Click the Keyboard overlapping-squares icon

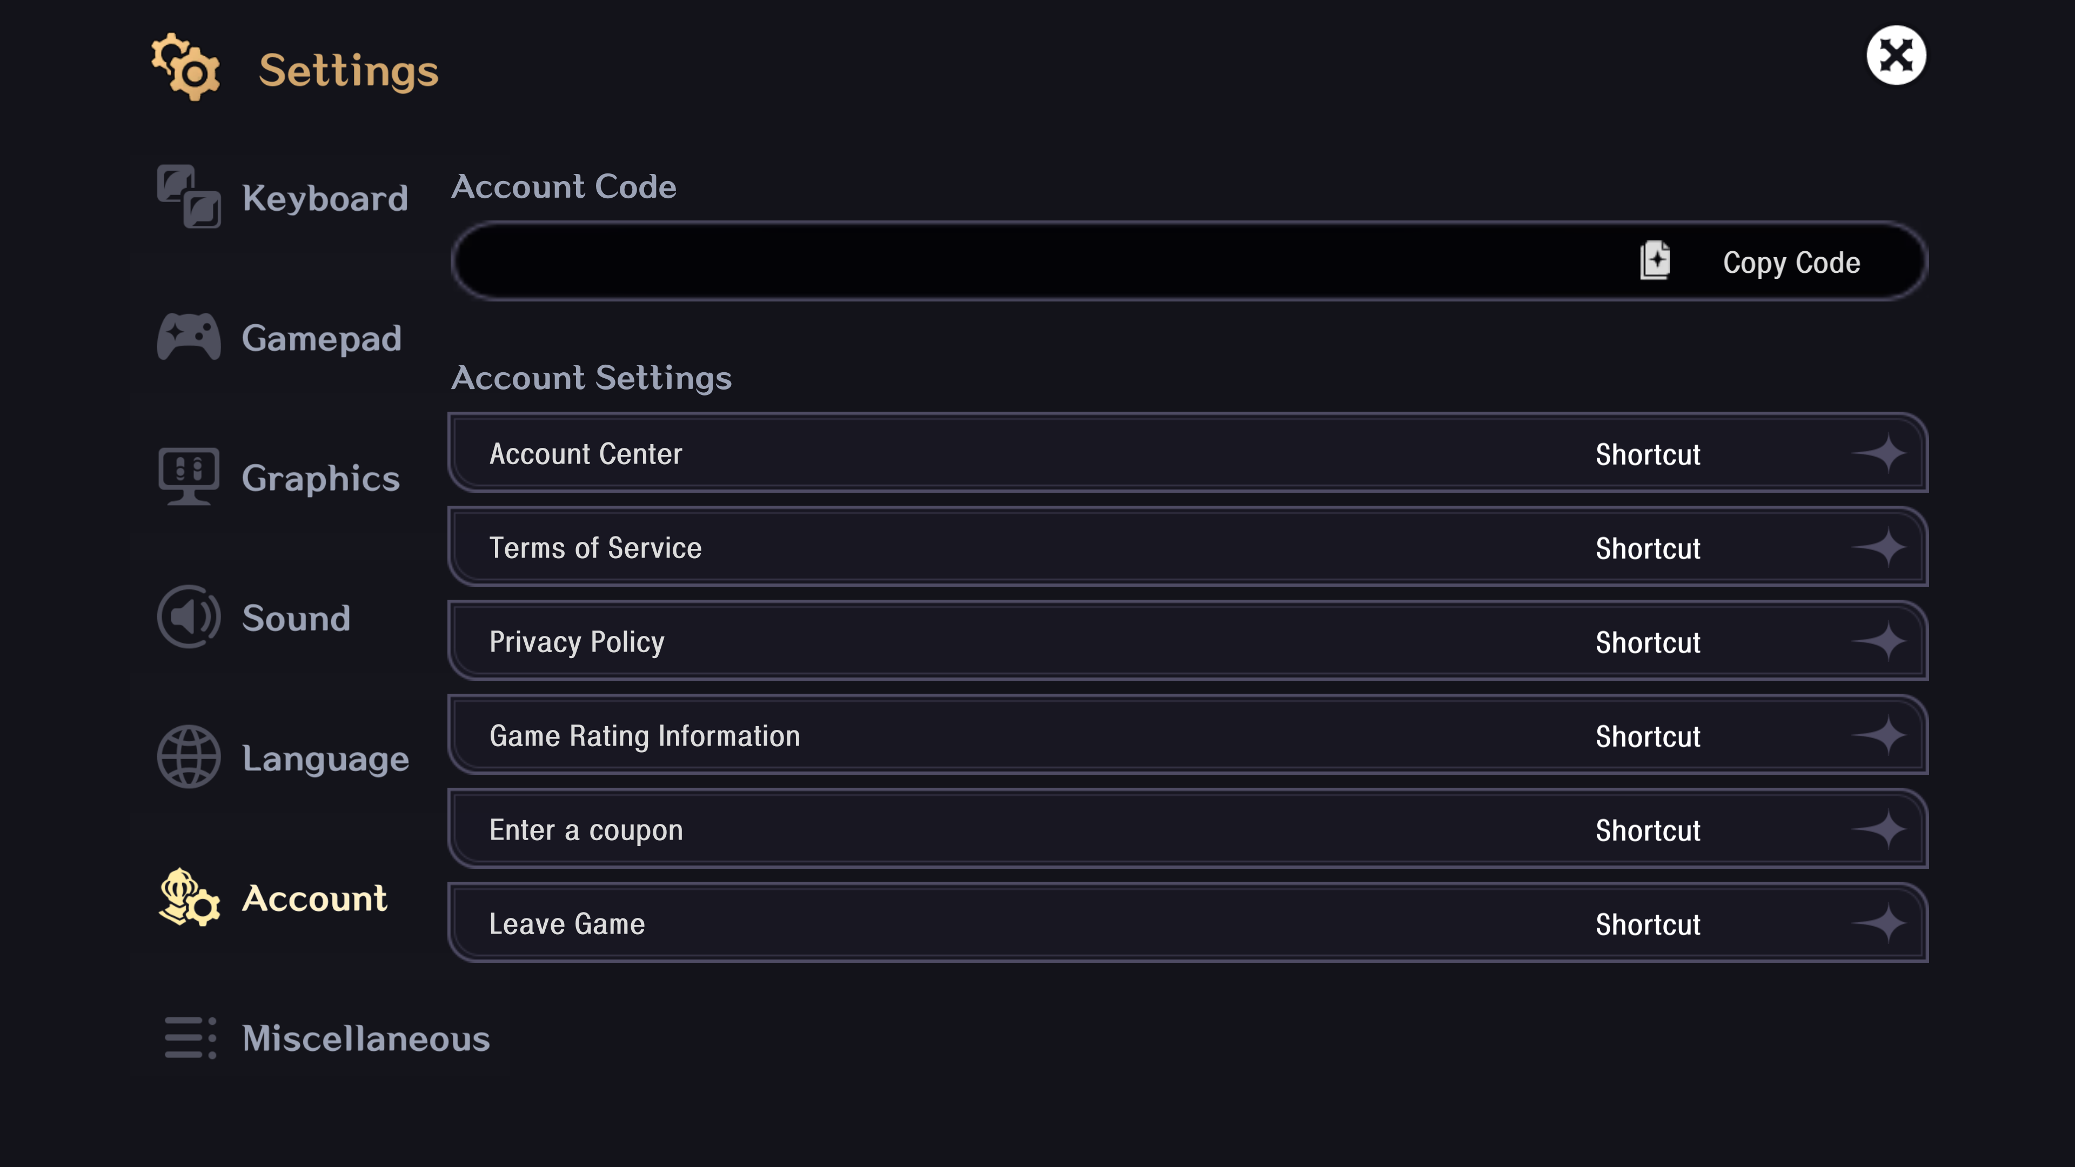coord(189,197)
